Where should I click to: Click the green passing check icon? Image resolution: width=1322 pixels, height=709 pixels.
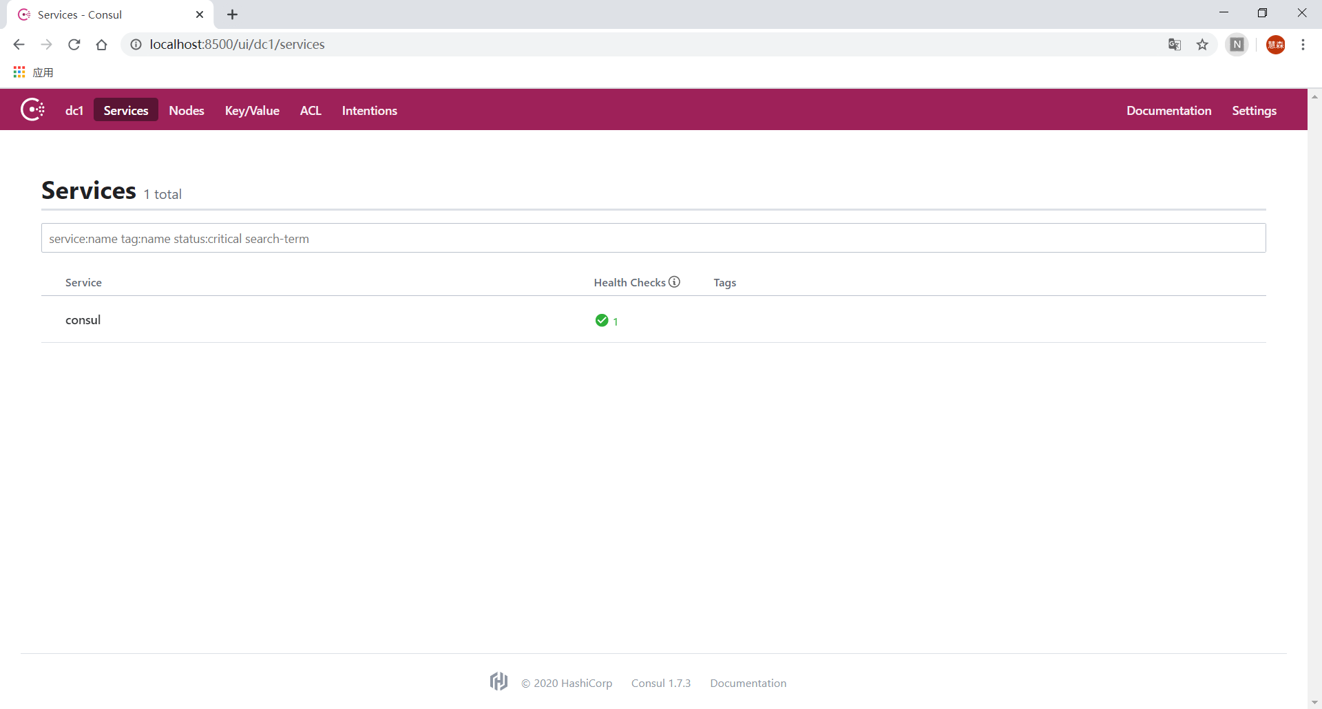tap(602, 320)
